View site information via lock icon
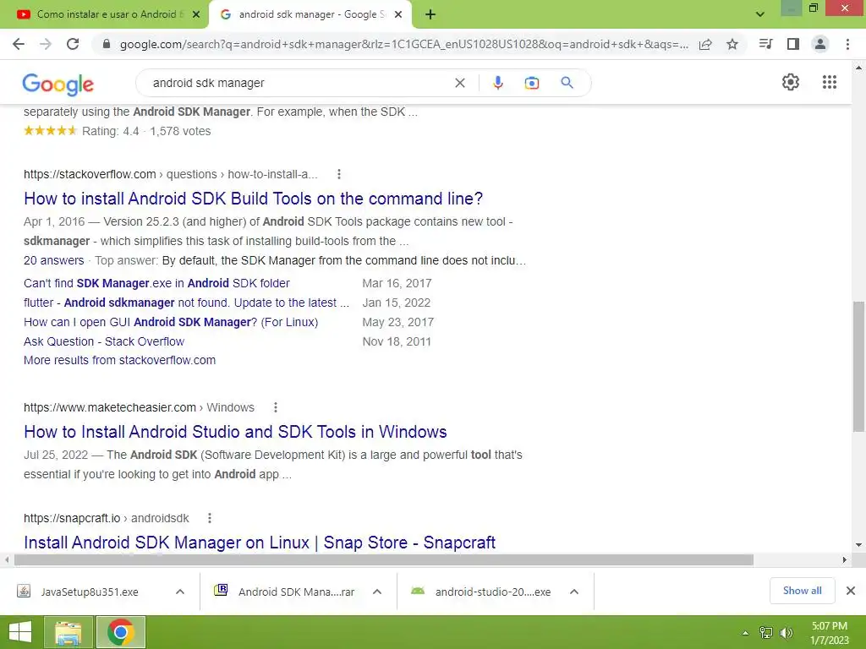Screen dimensions: 866x649 [107, 44]
